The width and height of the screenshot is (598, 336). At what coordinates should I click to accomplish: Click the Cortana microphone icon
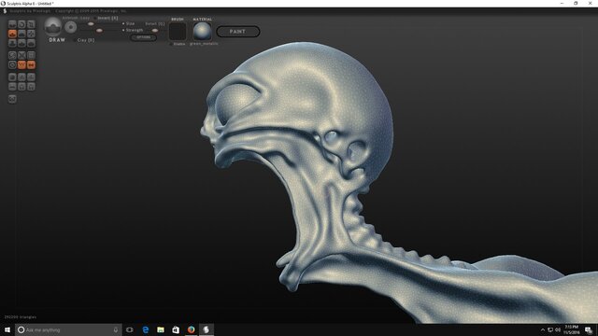point(116,329)
